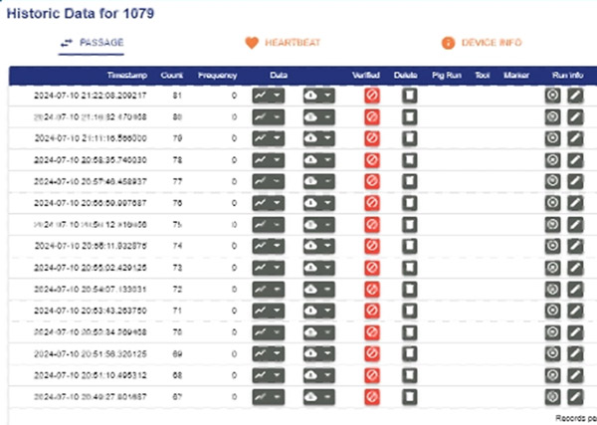This screenshot has height=425, width=597.
Task: Open download dropdown for count 81 row
Action: click(319, 96)
